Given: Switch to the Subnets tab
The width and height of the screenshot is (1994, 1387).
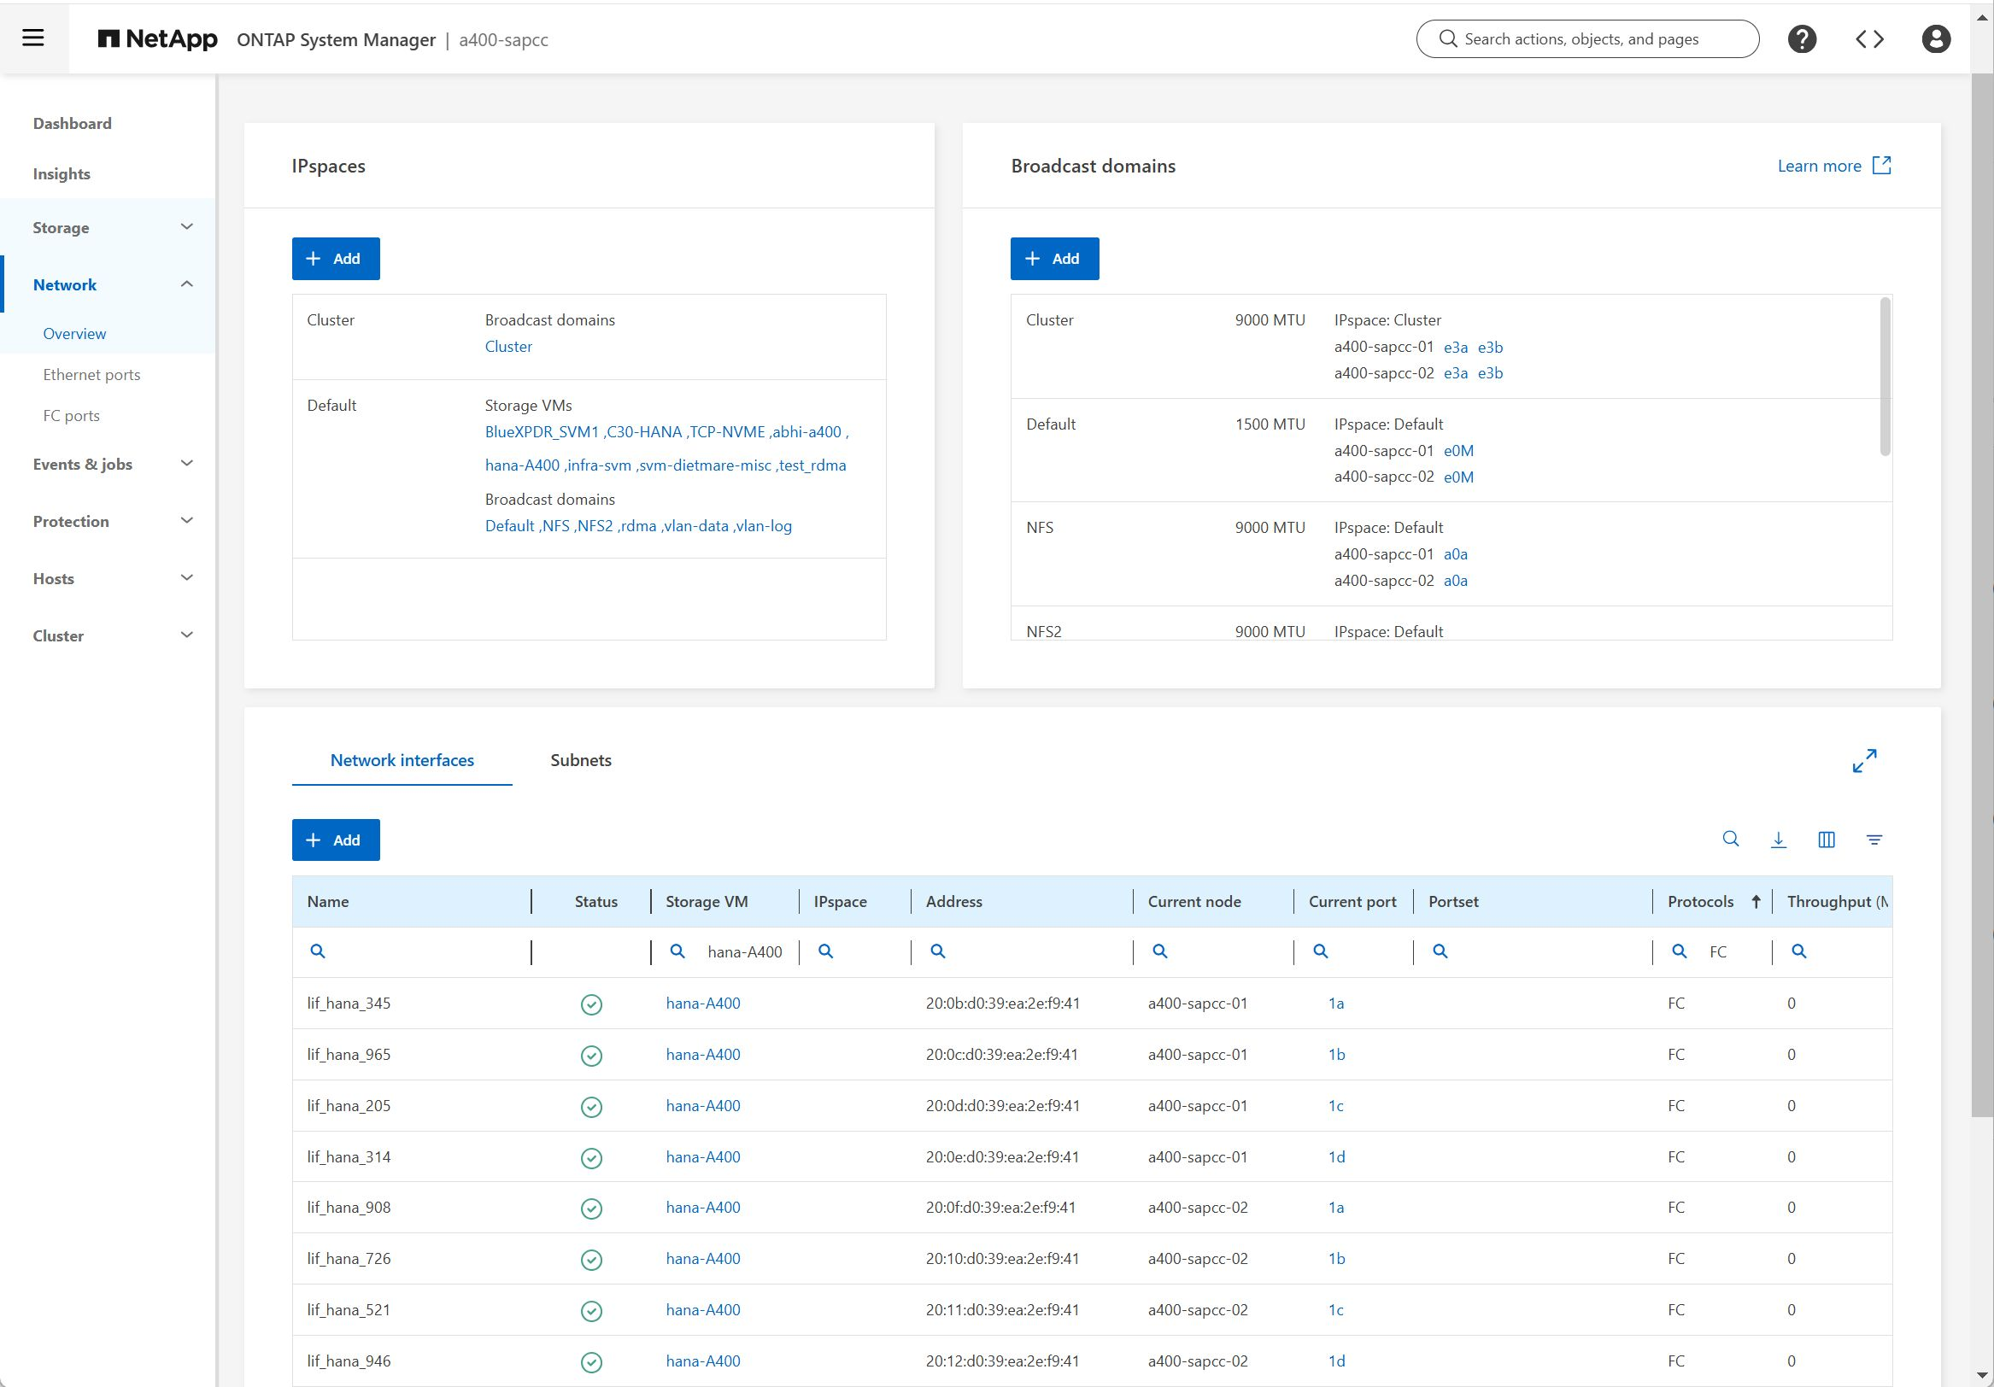Looking at the screenshot, I should (x=578, y=758).
